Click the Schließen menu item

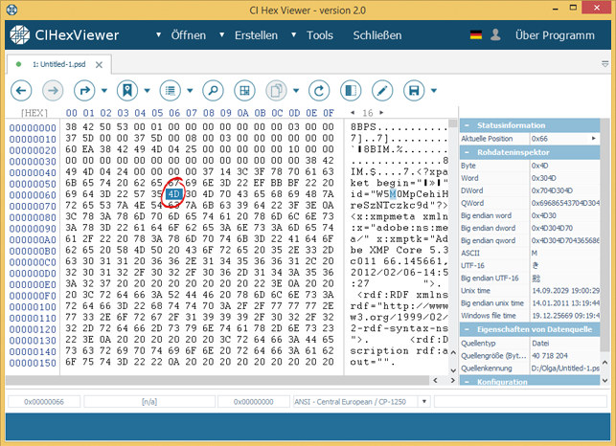377,35
